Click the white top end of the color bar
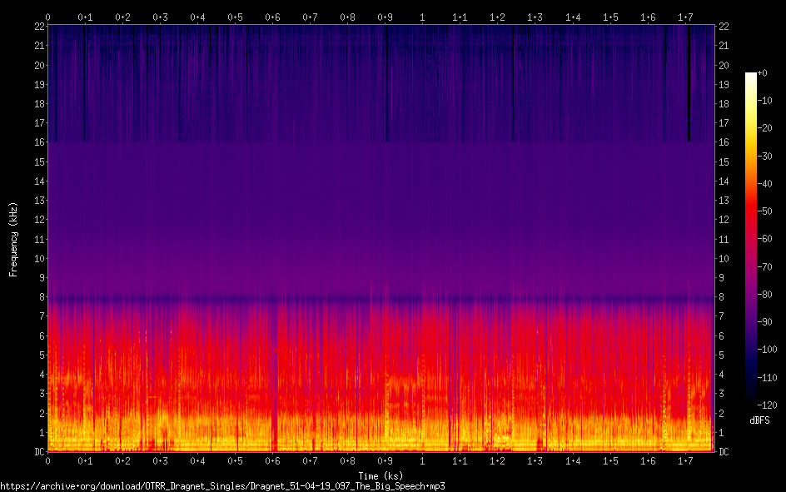This screenshot has height=492, width=786. coord(751,76)
